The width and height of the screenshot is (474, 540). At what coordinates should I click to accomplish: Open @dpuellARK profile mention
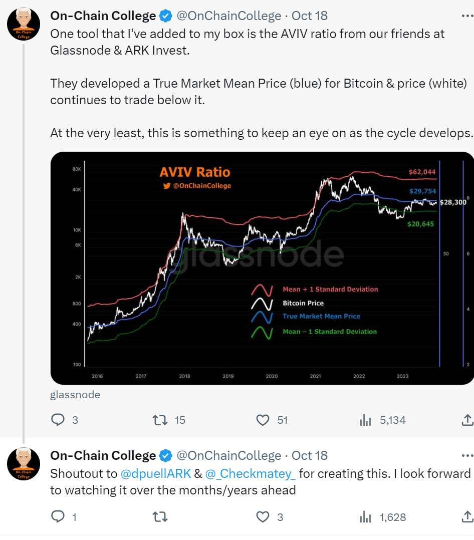(x=156, y=473)
